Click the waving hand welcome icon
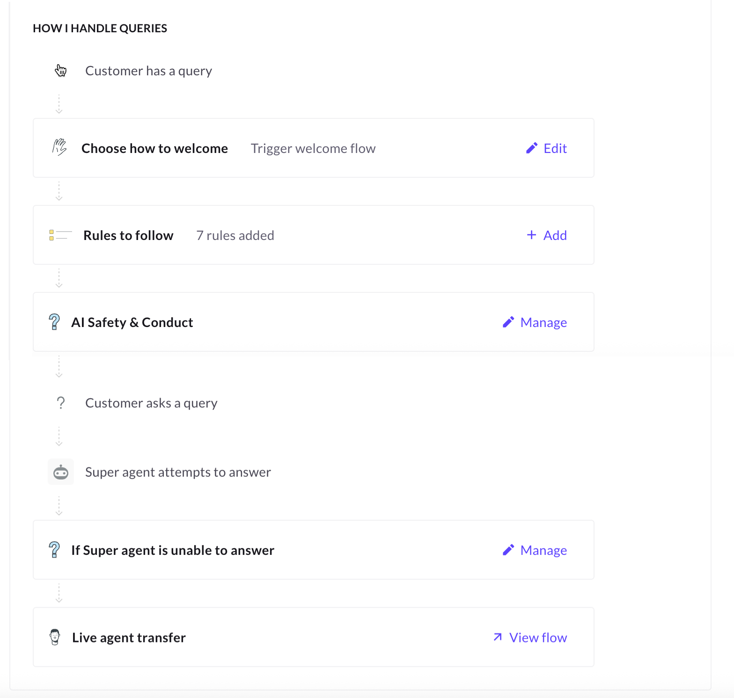734x698 pixels. coord(59,148)
